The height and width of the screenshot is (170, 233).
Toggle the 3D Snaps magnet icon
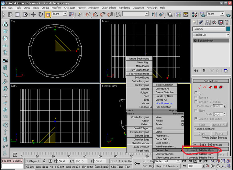click(x=88, y=15)
